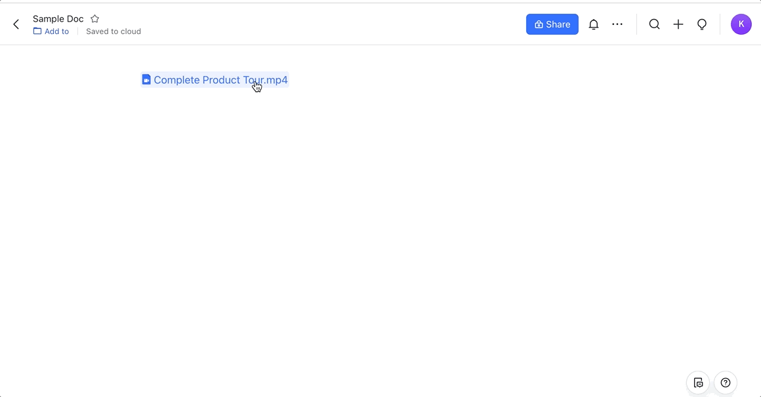Star the Sample Doc as favorite
This screenshot has height=397, width=761.
click(94, 19)
